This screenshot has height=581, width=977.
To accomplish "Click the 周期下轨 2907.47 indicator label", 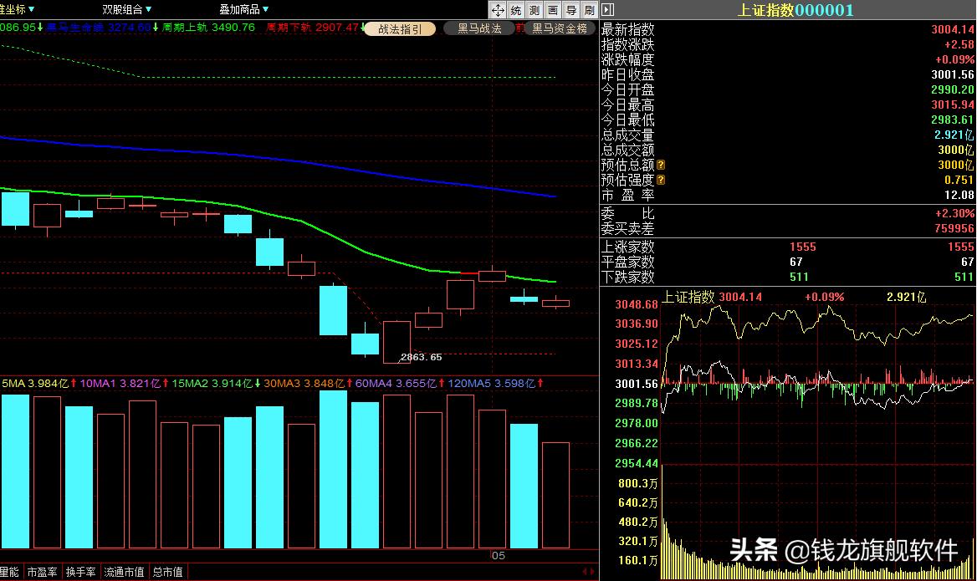I will 312,28.
